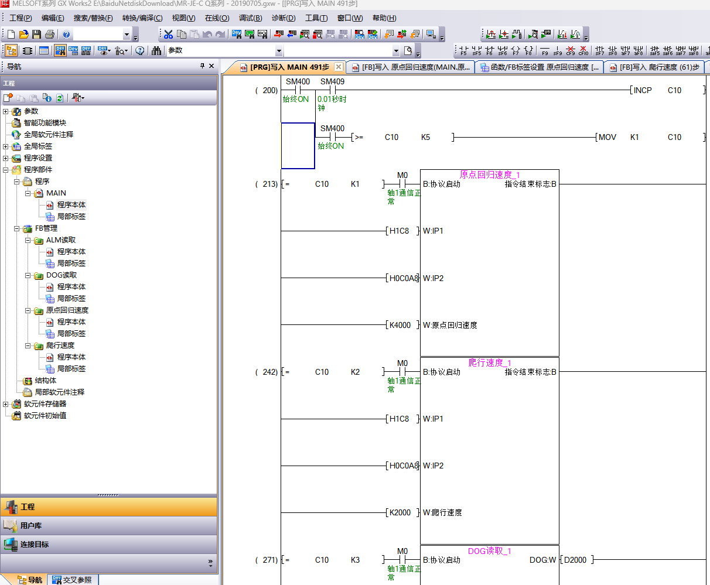The image size is (710, 585).
Task: Click the Write to PLC icon
Action: pos(278,35)
